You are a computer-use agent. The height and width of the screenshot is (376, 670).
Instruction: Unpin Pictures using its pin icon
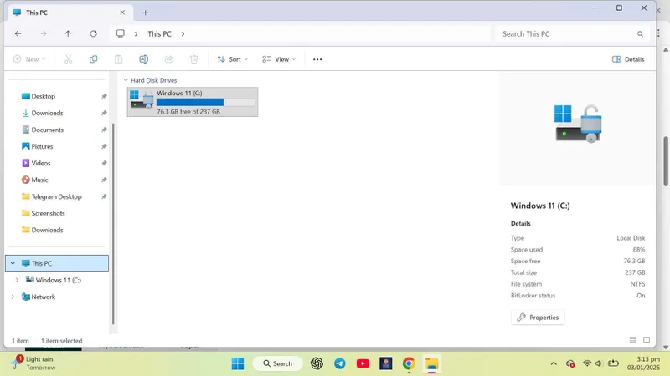pyautogui.click(x=104, y=146)
